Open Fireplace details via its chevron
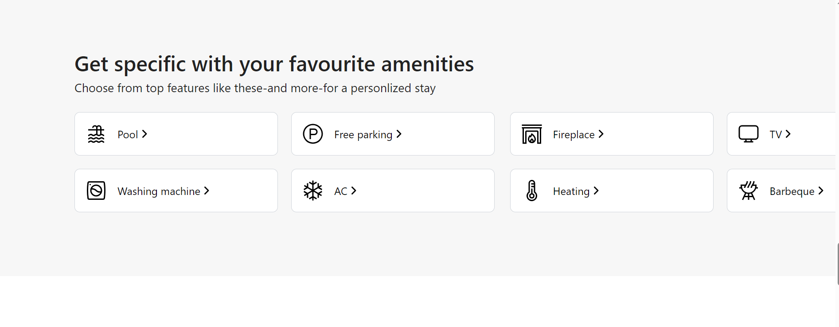This screenshot has height=327, width=839. click(601, 134)
